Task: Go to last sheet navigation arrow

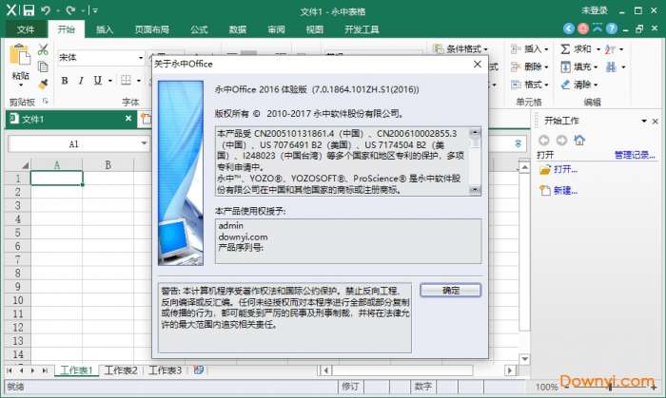Action: coord(45,370)
